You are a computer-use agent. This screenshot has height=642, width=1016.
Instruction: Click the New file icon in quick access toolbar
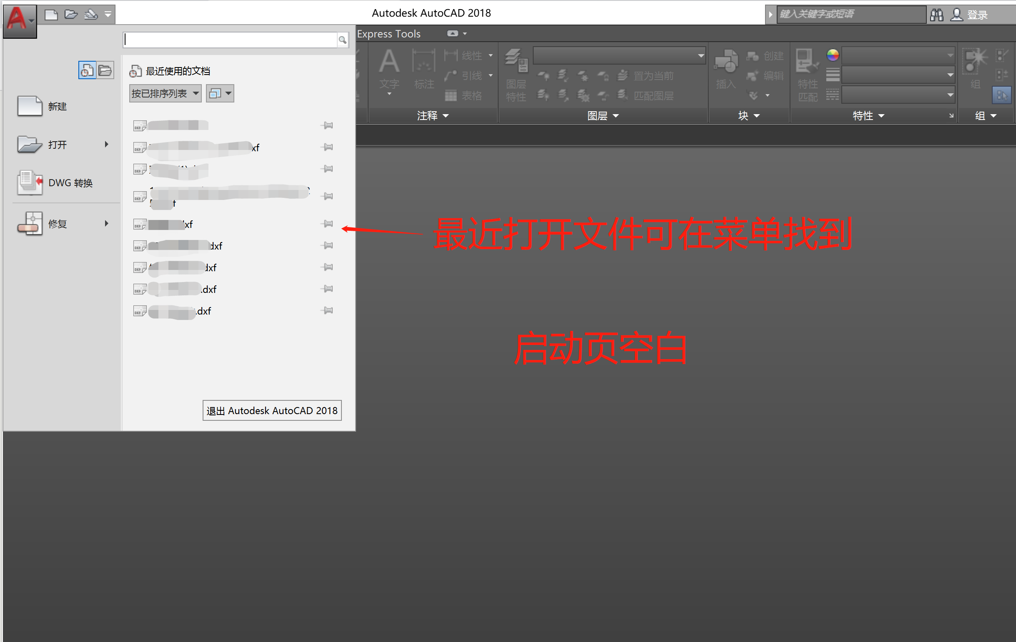click(51, 15)
